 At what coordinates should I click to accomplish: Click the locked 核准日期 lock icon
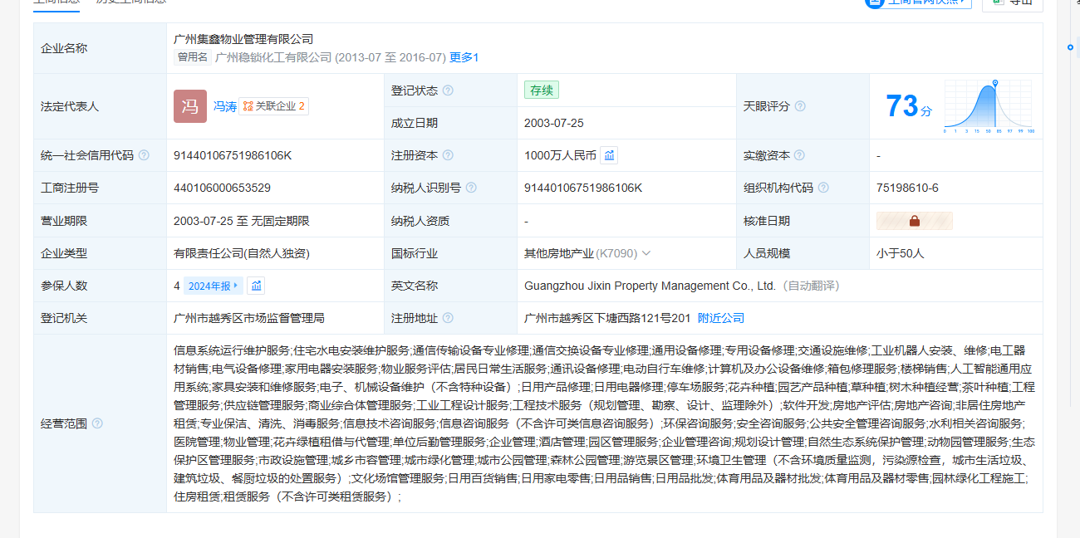click(914, 221)
